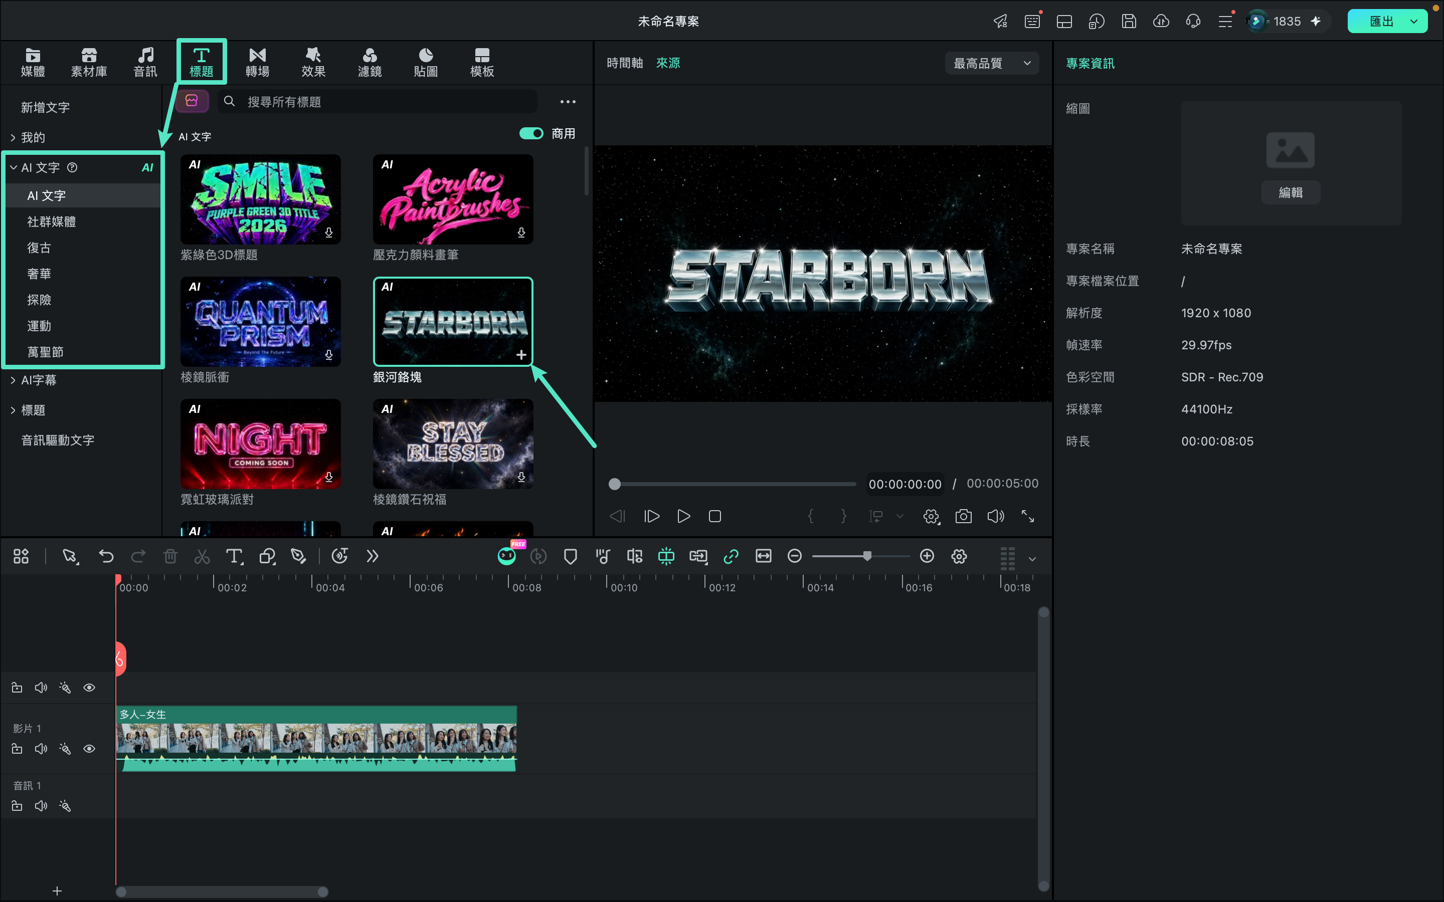
Task: Mute the 音訊 1 track
Action: (41, 806)
